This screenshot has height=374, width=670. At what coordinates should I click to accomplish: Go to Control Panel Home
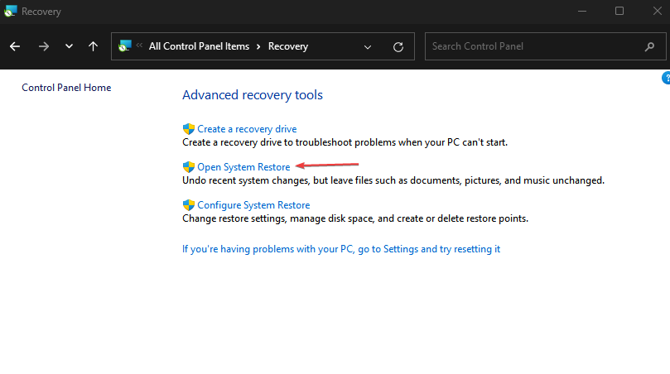[x=66, y=88]
